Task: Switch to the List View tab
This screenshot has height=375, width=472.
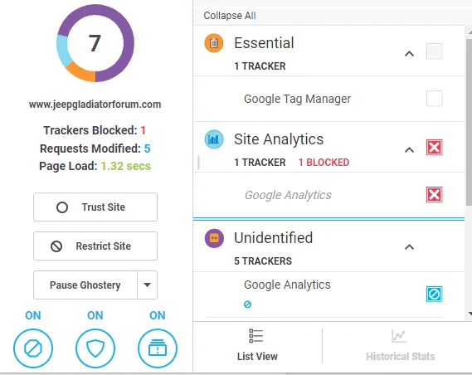Action: pos(257,345)
